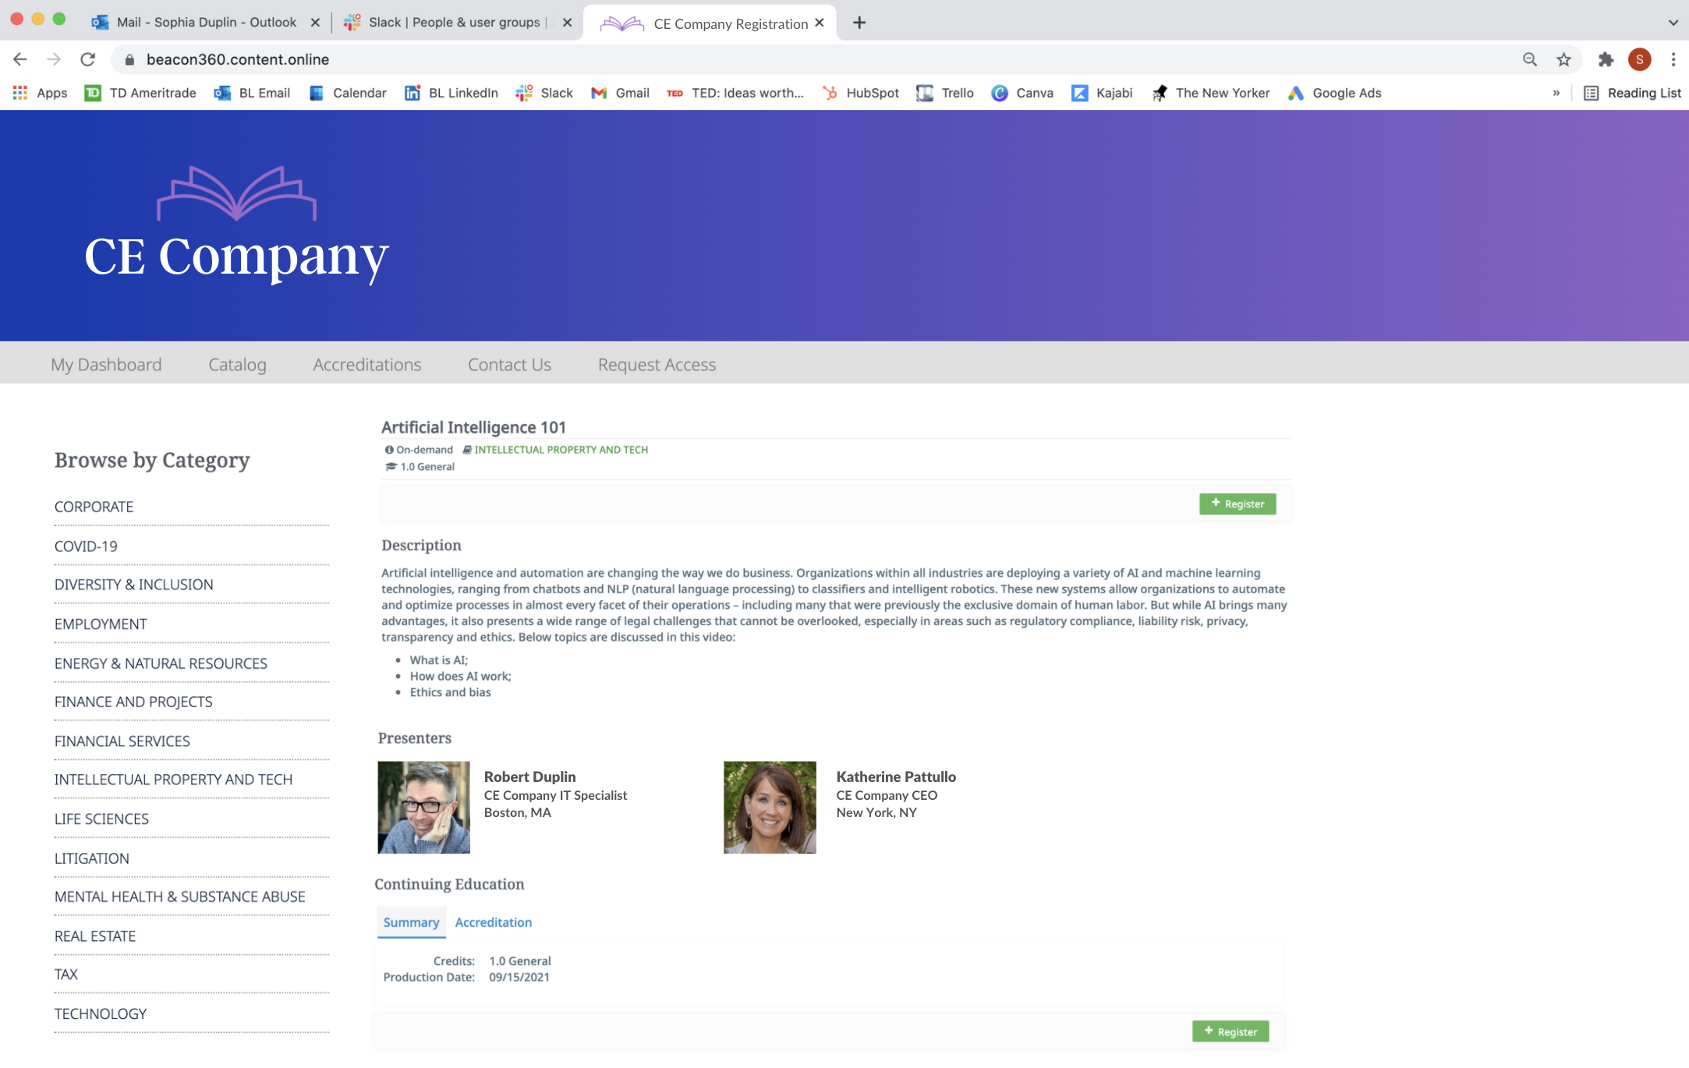1689x1068 pixels.
Task: Browse the TECHNOLOGY category
Action: point(101,1013)
